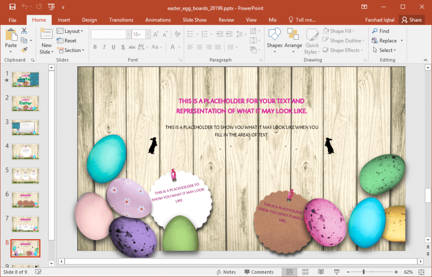Toggle bold formatting

pos(95,47)
